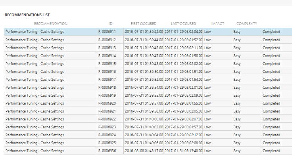This screenshot has height=164, width=292.
Task: Select recommendation ID R-0006918
Action: (x=107, y=88)
